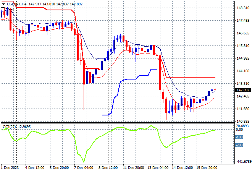Select the 7 Dec 04:00 time label
The image size is (252, 172).
[83, 167]
